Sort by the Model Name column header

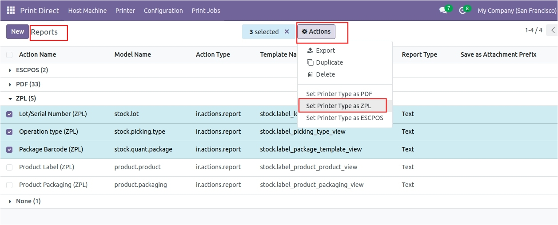coord(133,54)
